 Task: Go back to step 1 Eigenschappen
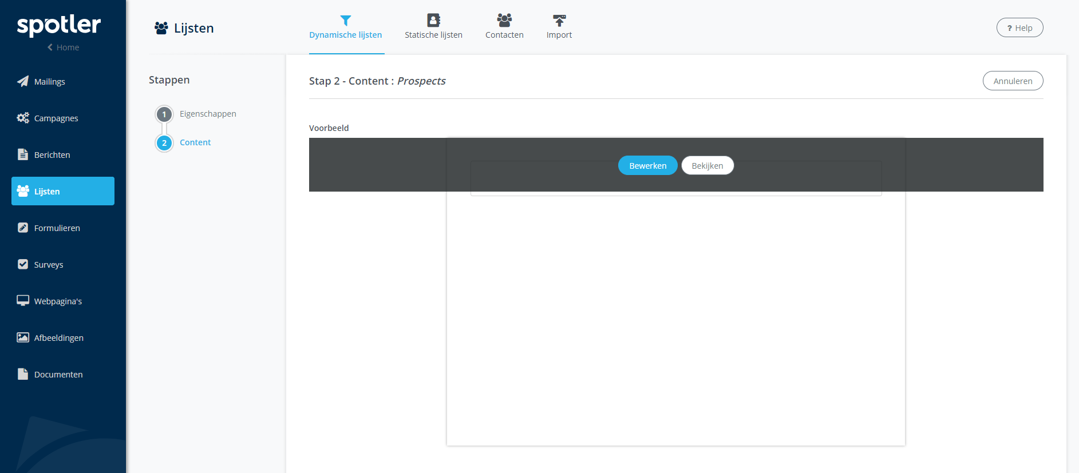(x=207, y=114)
